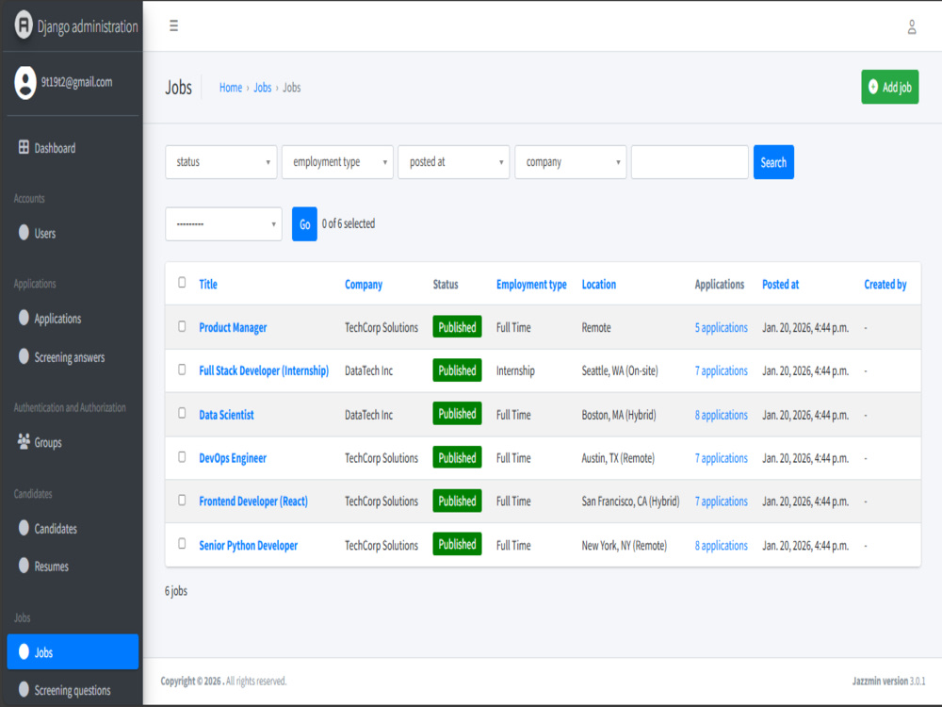This screenshot has width=942, height=707.
Task: Sort by the Location column header
Action: tap(599, 285)
